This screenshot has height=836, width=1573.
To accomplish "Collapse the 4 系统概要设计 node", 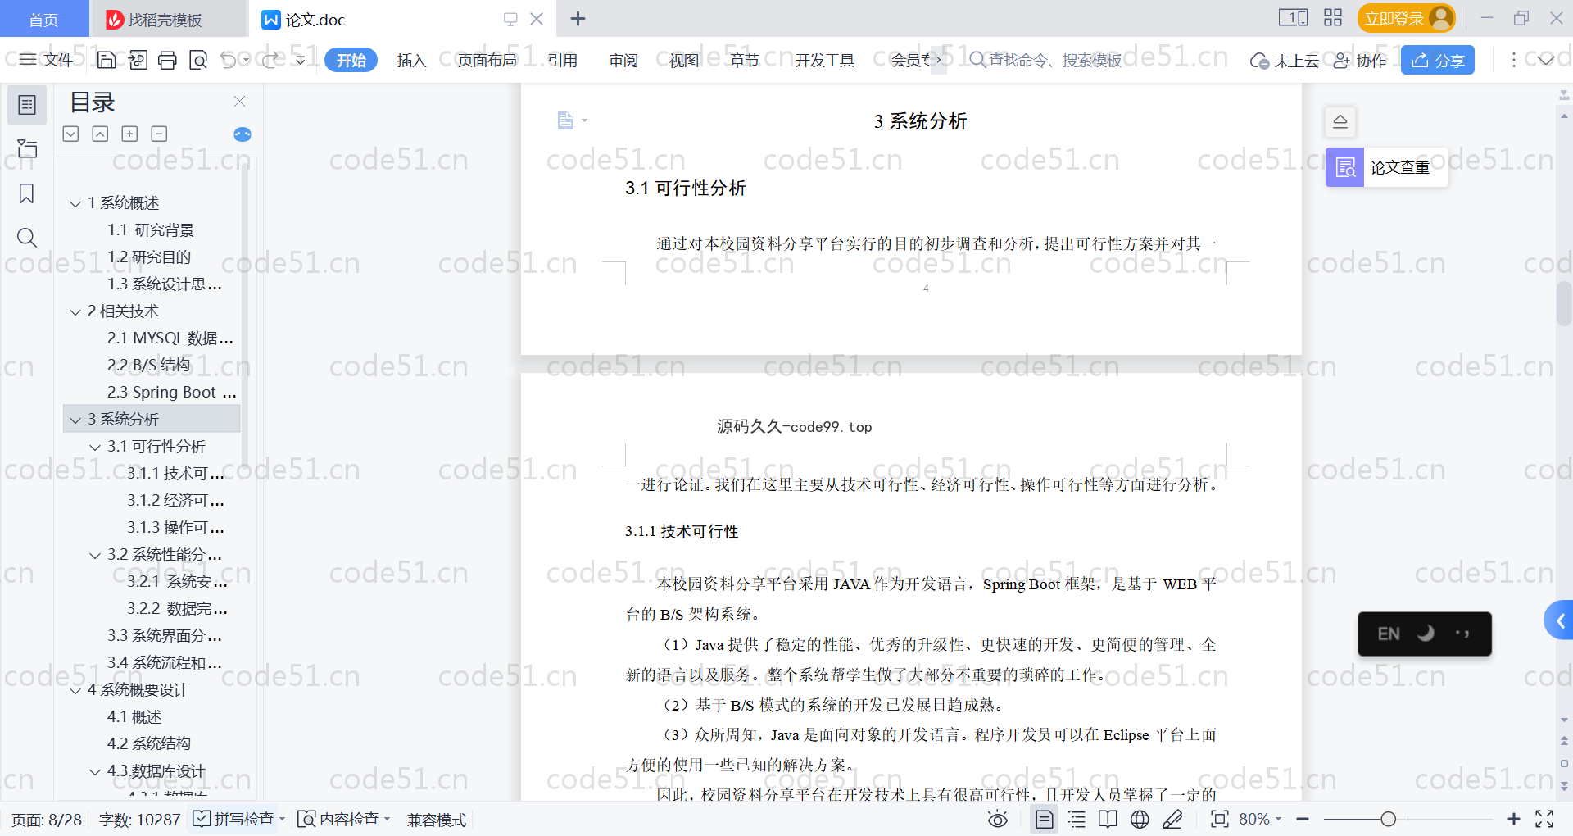I will pos(75,690).
